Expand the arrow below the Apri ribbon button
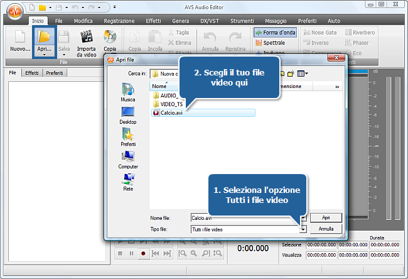 click(x=44, y=55)
